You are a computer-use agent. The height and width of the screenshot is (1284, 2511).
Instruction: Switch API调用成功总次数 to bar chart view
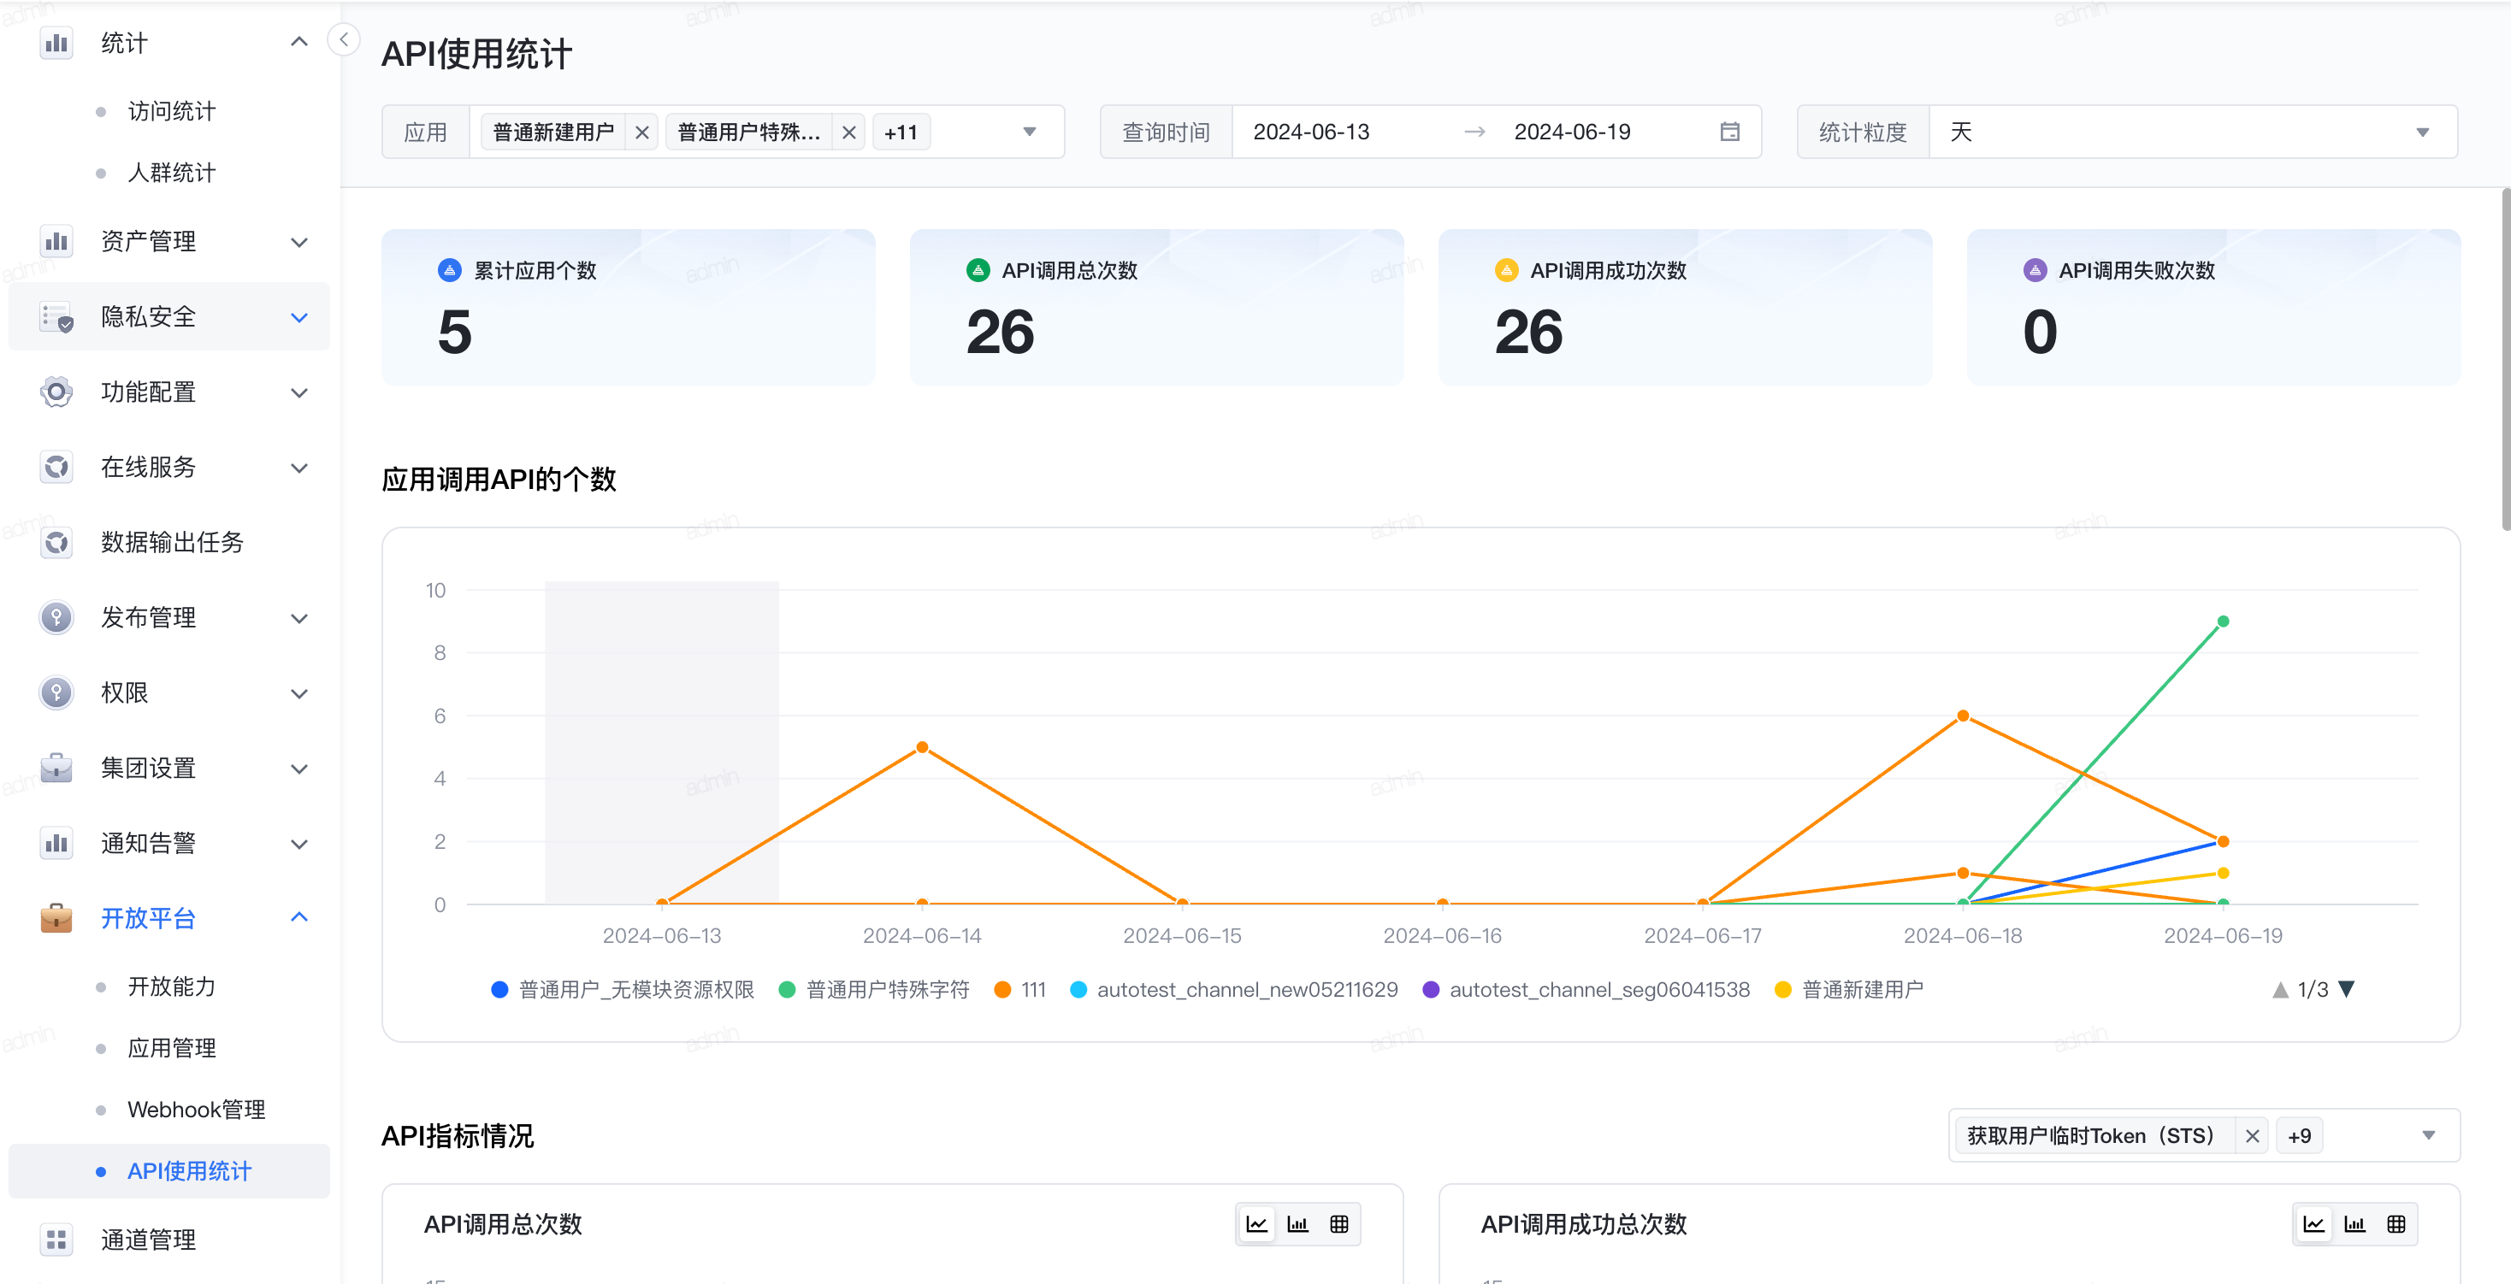pyautogui.click(x=2354, y=1224)
